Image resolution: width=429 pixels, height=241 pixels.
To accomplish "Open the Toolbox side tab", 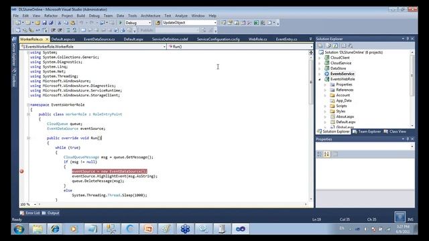I will tap(14, 78).
